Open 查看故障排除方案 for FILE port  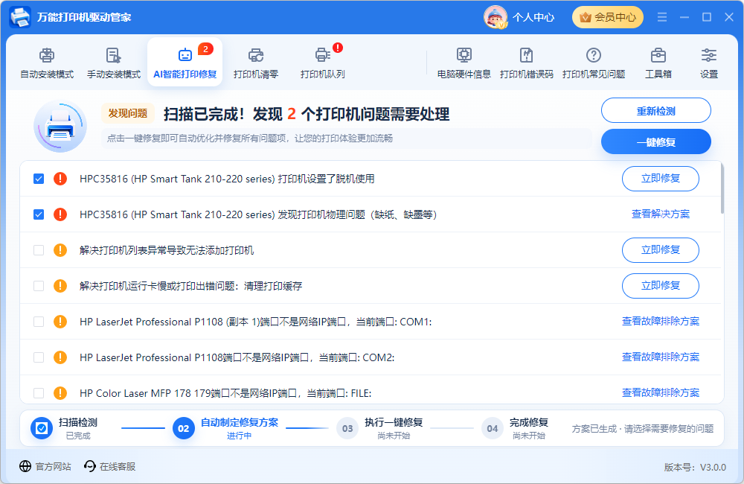tap(661, 393)
